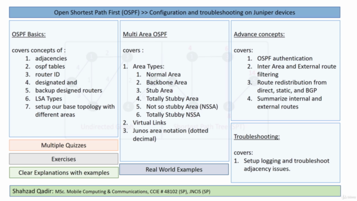Click 'Normal Area' sub-item
The height and width of the screenshot is (201, 357).
(163, 74)
